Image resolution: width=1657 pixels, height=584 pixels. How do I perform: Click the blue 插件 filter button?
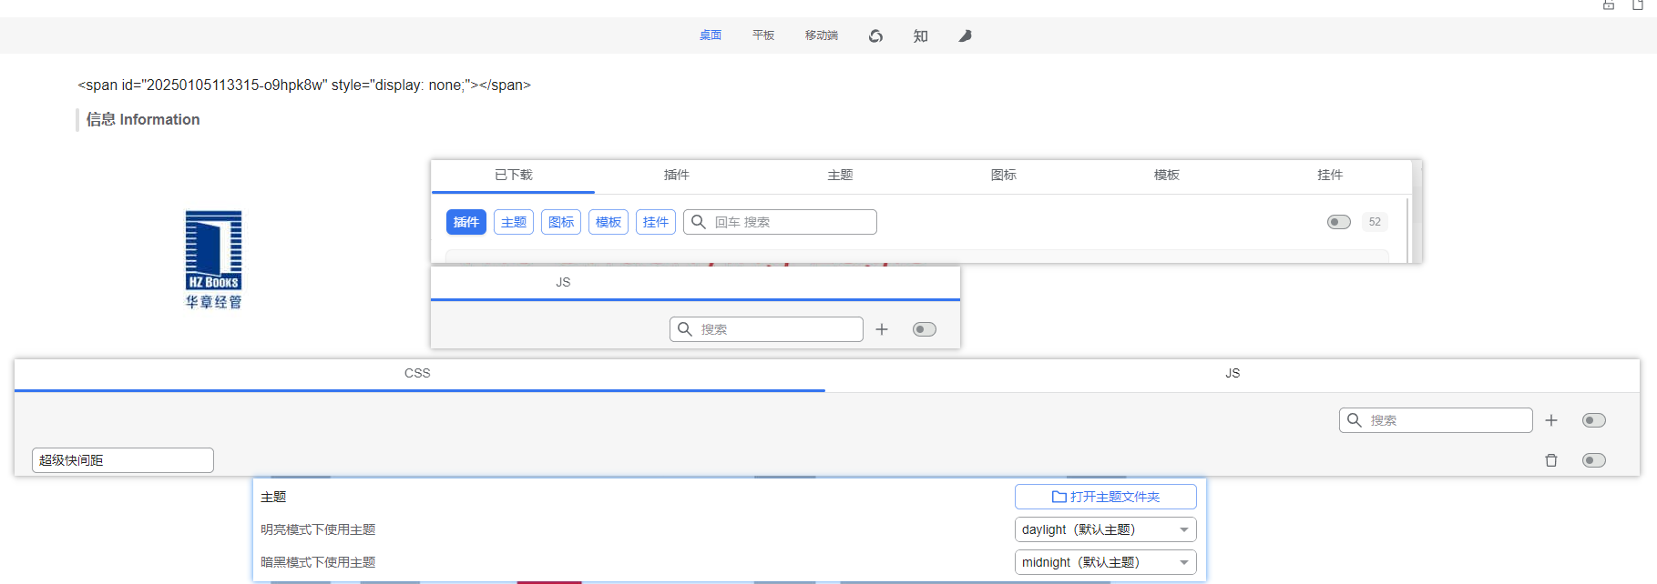point(466,222)
